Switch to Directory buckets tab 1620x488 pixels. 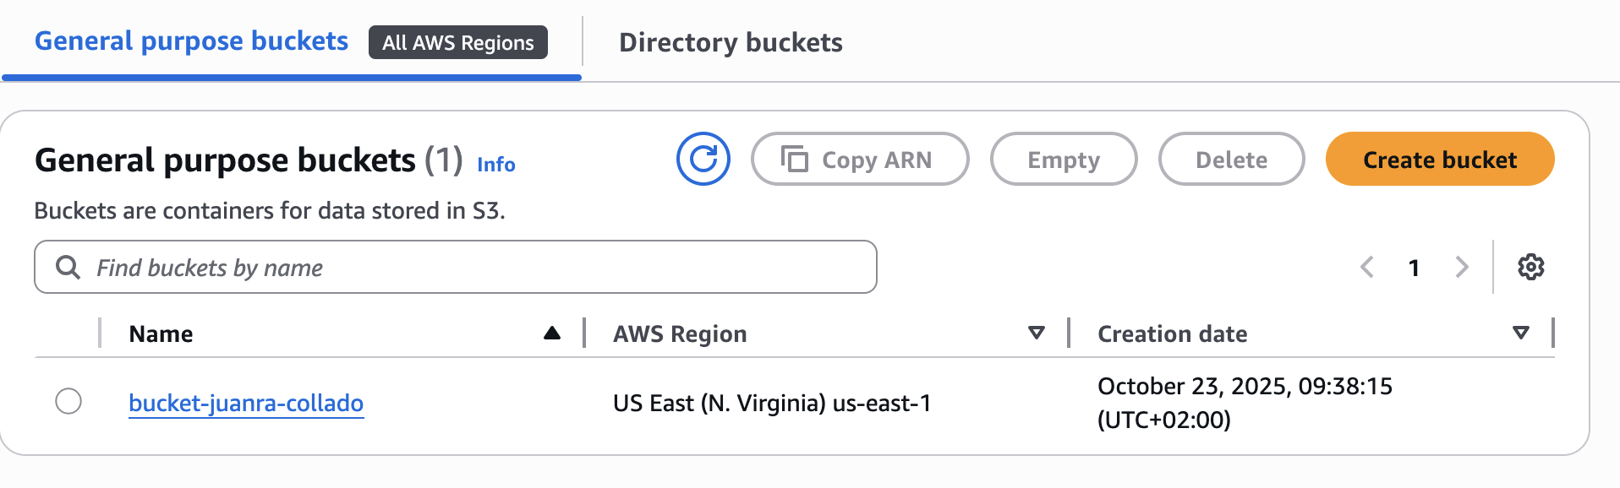pyautogui.click(x=731, y=42)
